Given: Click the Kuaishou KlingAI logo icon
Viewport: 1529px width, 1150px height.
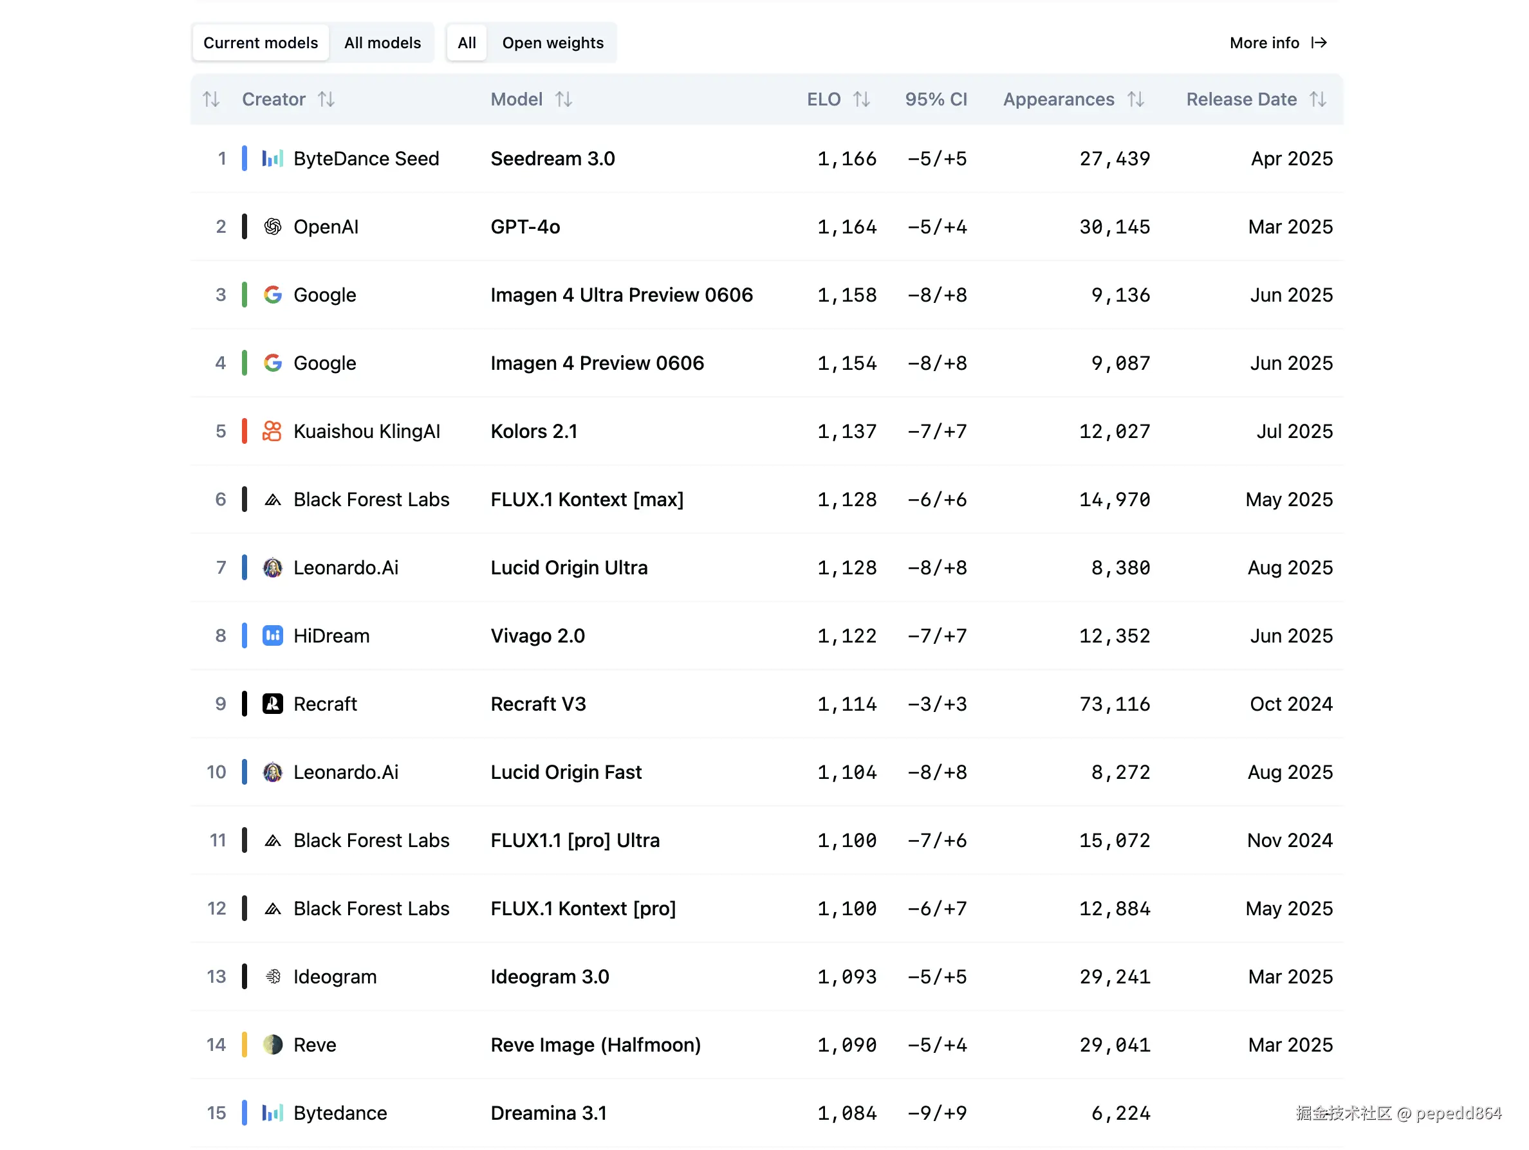Looking at the screenshot, I should pyautogui.click(x=272, y=431).
